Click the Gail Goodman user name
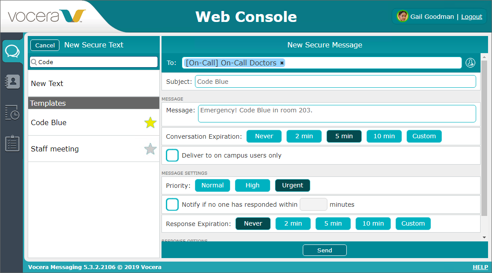Screen dimensions: 492x273 pyautogui.click(x=432, y=17)
